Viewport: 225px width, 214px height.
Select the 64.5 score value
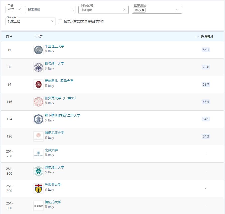tap(206, 119)
